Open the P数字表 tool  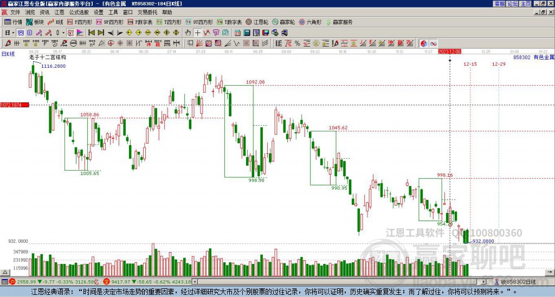click(140, 22)
